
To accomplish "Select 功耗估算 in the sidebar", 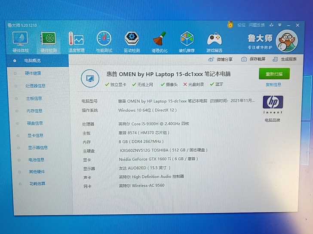I will (37, 183).
